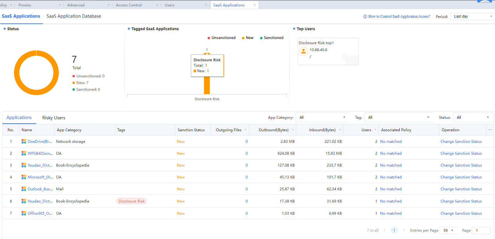Close the Access Control tab
495x239 pixels.
point(157,5)
